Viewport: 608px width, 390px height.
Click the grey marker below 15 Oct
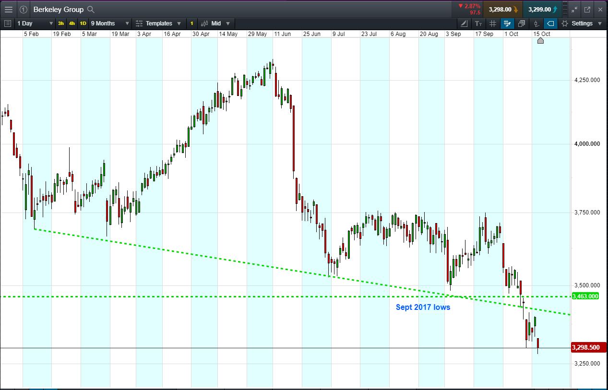point(540,41)
